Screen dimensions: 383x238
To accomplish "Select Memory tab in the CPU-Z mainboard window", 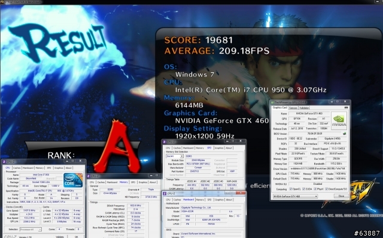I will point(200,200).
